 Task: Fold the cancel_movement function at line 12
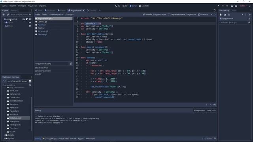(80, 47)
